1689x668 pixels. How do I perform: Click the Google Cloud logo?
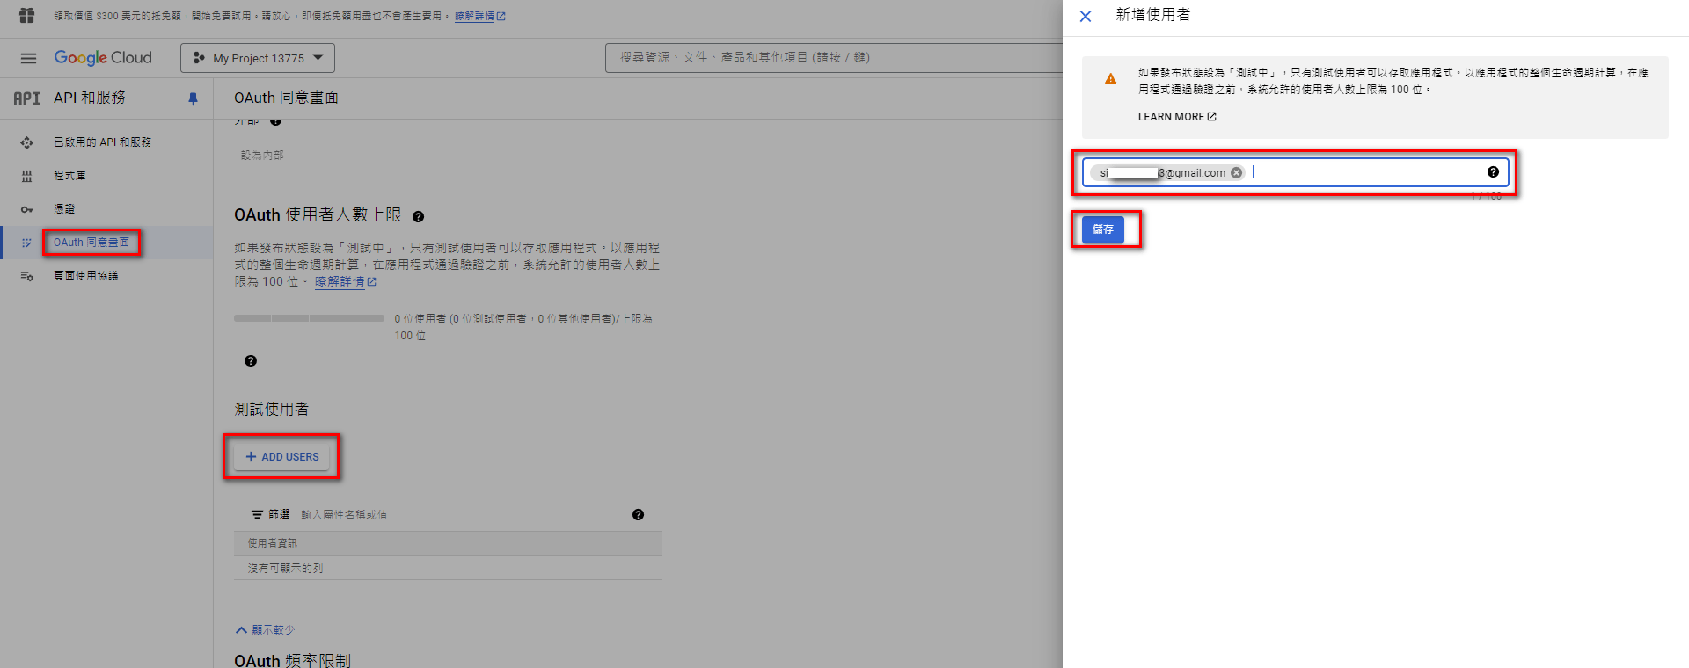(103, 58)
